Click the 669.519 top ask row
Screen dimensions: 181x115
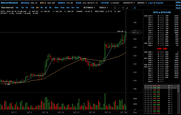161,16
